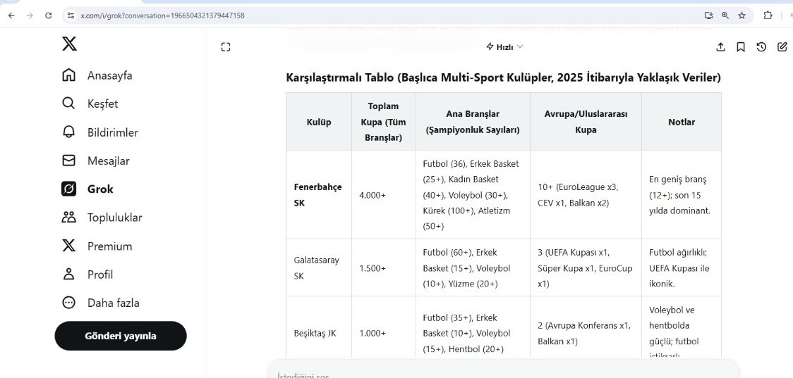
Task: Open browser extensions puzzle icon
Action: [x=768, y=15]
